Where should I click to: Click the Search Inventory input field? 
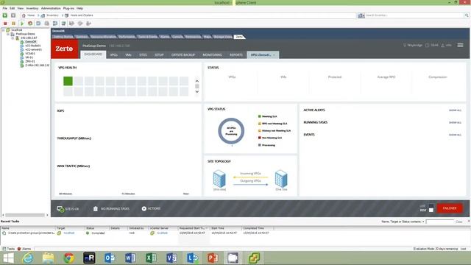[x=414, y=15]
